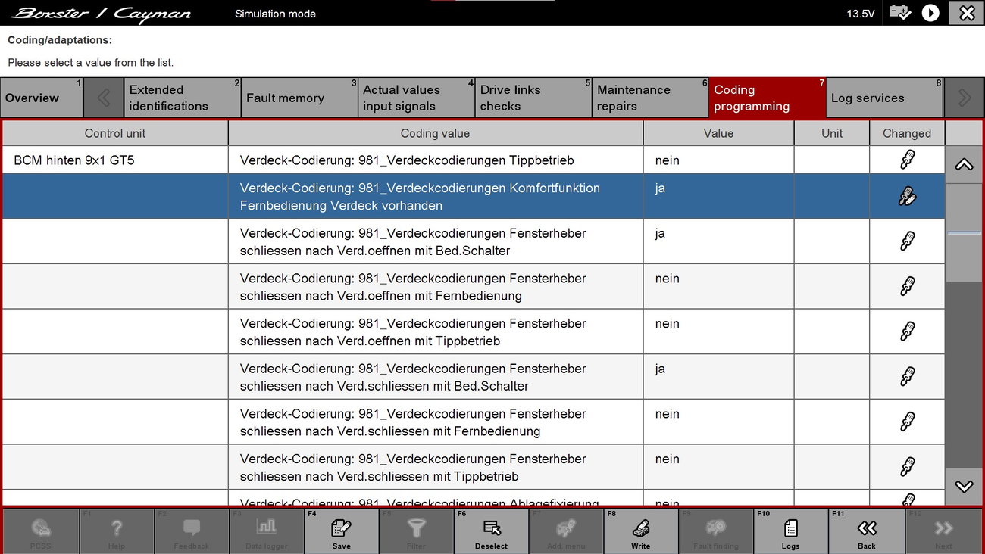Select value 'ja' for Verd.oeffnen mit Bed.Schalter

coord(718,241)
